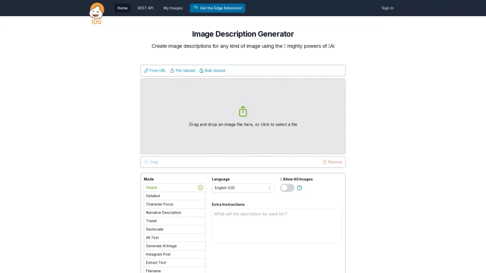
Task: Click into the Extra Instructions text box
Action: [x=277, y=226]
